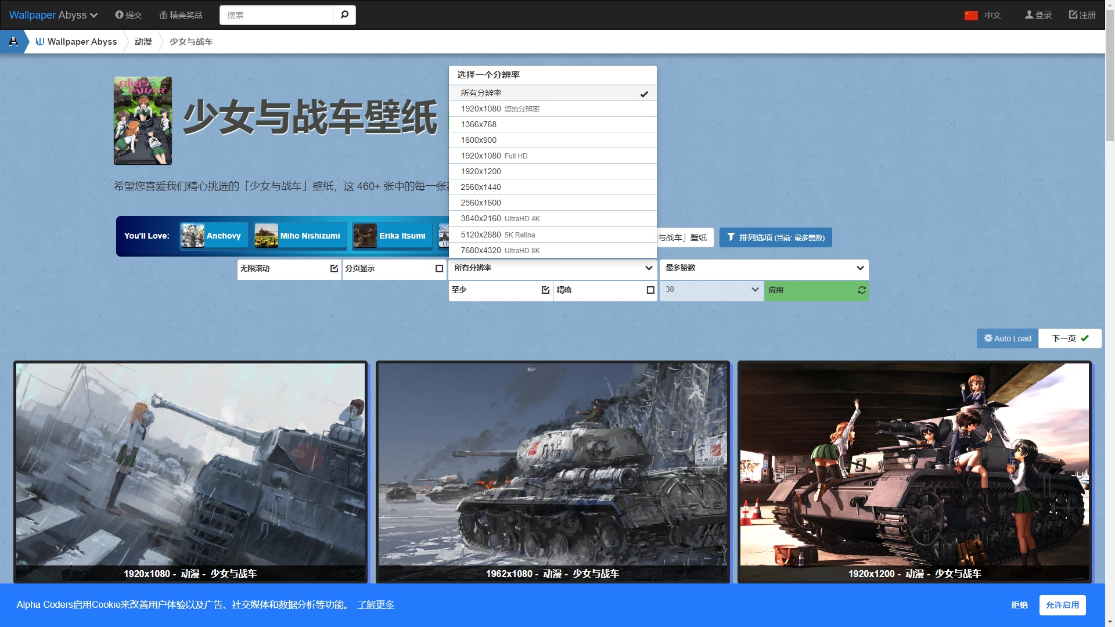Select 2560x1440 from resolution list
1115x627 pixels.
coord(480,187)
